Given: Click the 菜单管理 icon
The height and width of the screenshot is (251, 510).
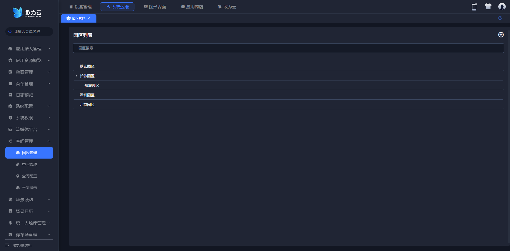Looking at the screenshot, I should [x=10, y=84].
